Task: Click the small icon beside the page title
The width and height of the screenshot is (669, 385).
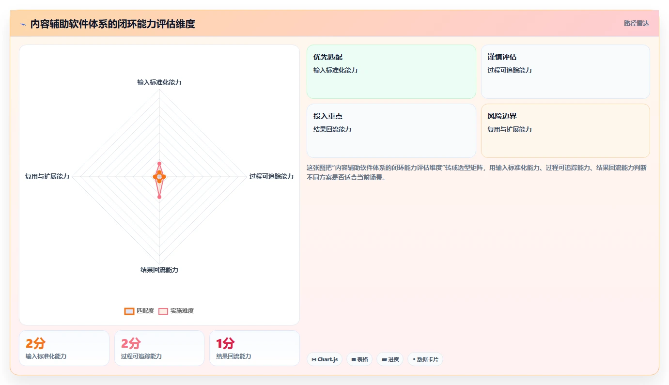Action: (23, 24)
